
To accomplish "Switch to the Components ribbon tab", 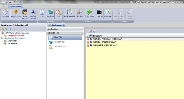I will pyautogui.click(x=15, y=6).
